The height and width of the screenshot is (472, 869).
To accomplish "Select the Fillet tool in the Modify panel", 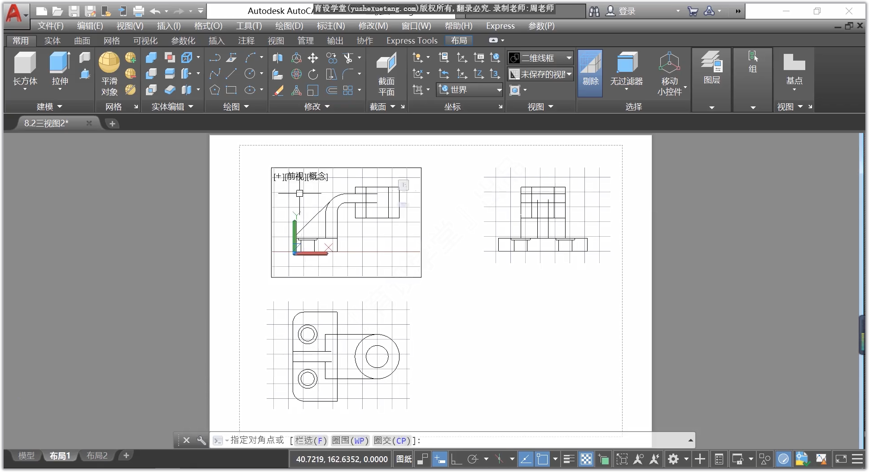I will [x=348, y=74].
